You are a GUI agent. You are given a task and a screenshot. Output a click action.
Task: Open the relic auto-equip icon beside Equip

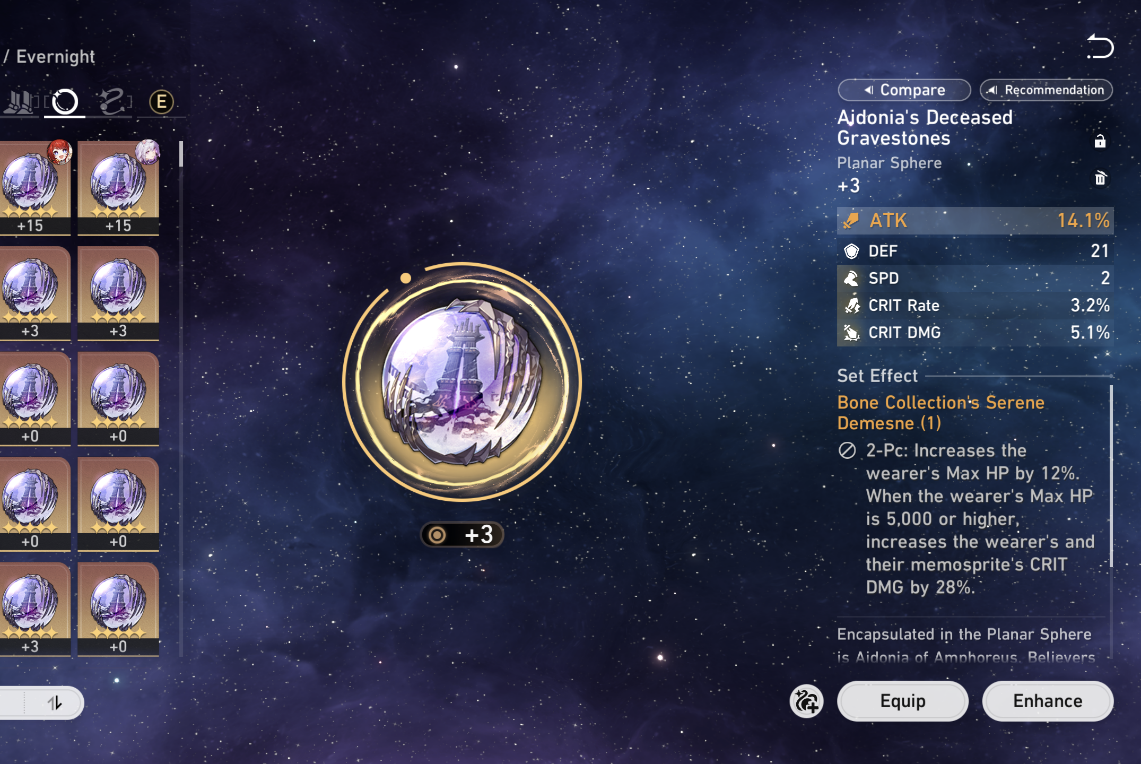(x=806, y=701)
